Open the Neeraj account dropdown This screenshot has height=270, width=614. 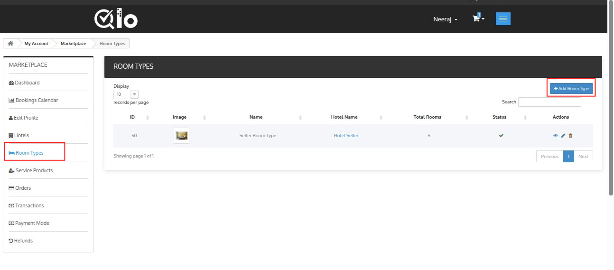[446, 19]
